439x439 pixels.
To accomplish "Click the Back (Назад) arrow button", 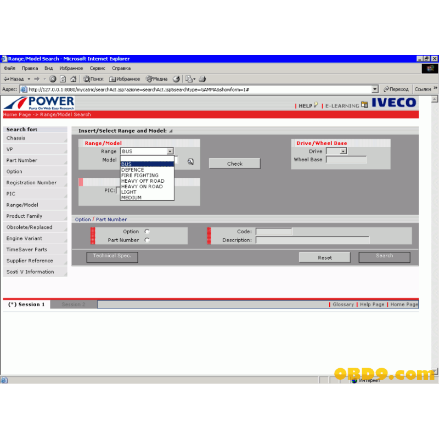I will click(14, 79).
